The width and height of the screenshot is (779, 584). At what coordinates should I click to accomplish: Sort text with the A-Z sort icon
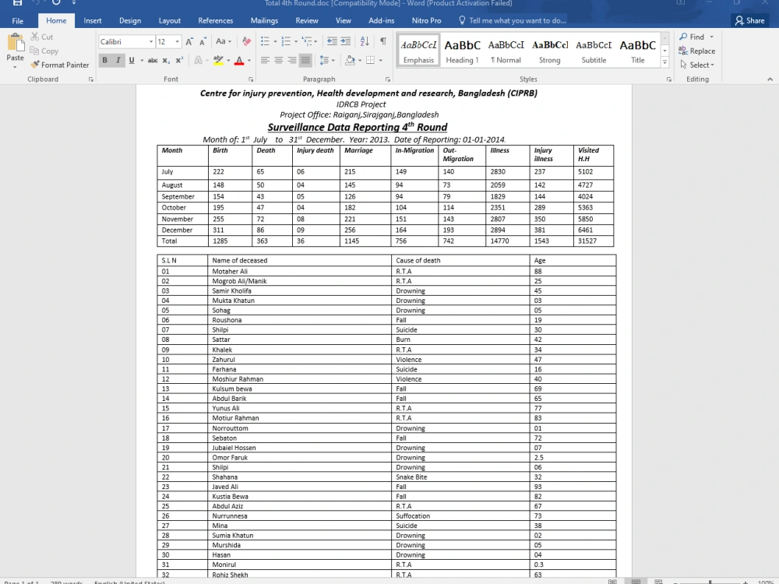click(365, 41)
